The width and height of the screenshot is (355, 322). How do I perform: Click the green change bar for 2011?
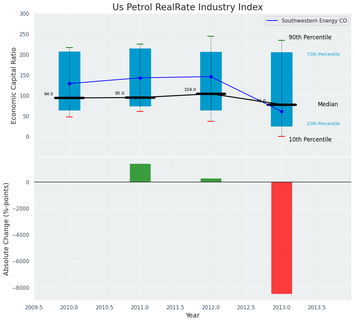tap(140, 173)
